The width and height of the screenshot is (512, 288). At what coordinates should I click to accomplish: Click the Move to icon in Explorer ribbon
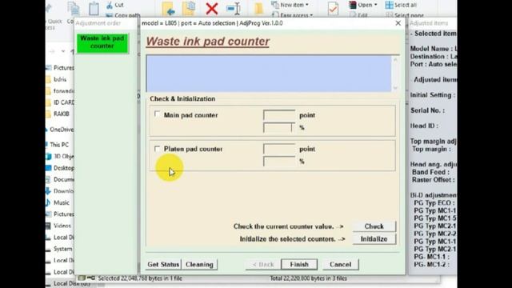pos(168,8)
